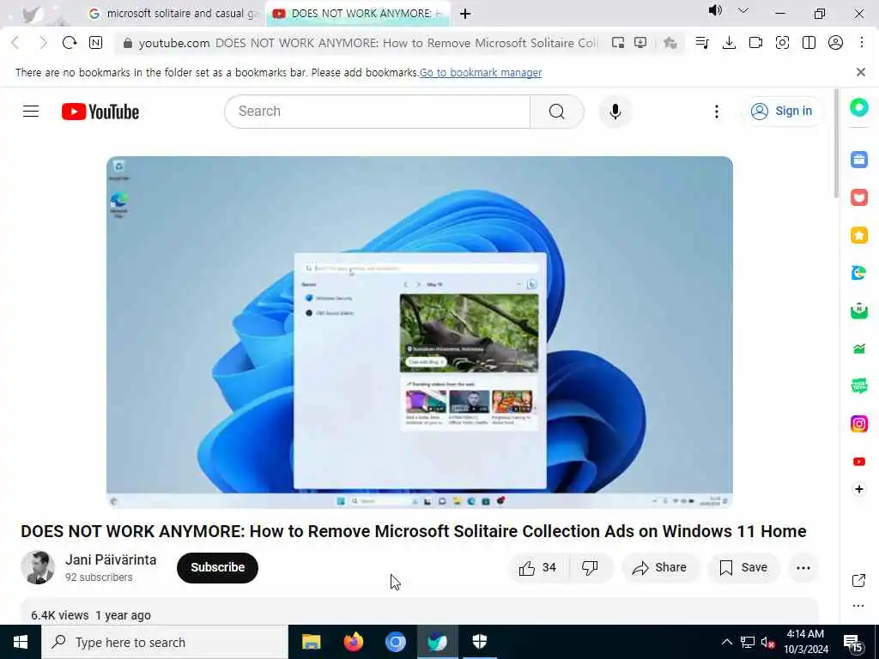Save the video to a playlist
The width and height of the screenshot is (879, 659).
[x=743, y=568]
